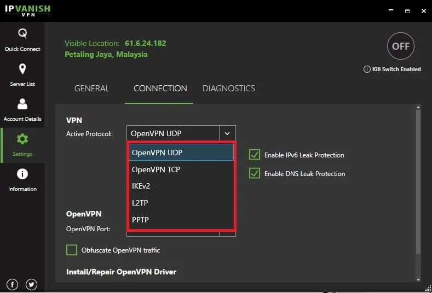Open Quick Connect from the sidebar

click(22, 40)
